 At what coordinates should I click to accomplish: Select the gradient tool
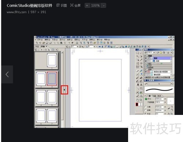[138, 85]
